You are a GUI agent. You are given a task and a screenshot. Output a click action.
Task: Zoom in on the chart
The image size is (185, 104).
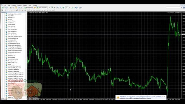coord(58,8)
